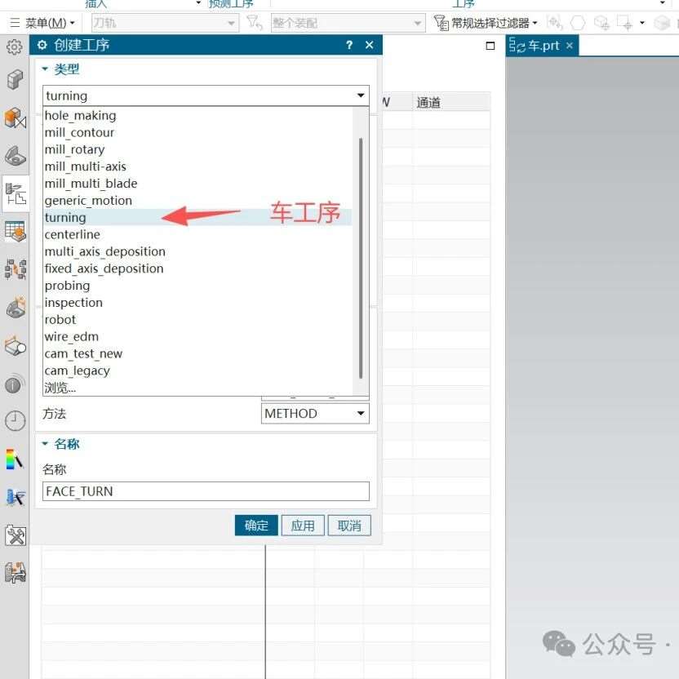679x679 pixels.
Task: Close the 创建工序 dialog with X
Action: [x=370, y=45]
